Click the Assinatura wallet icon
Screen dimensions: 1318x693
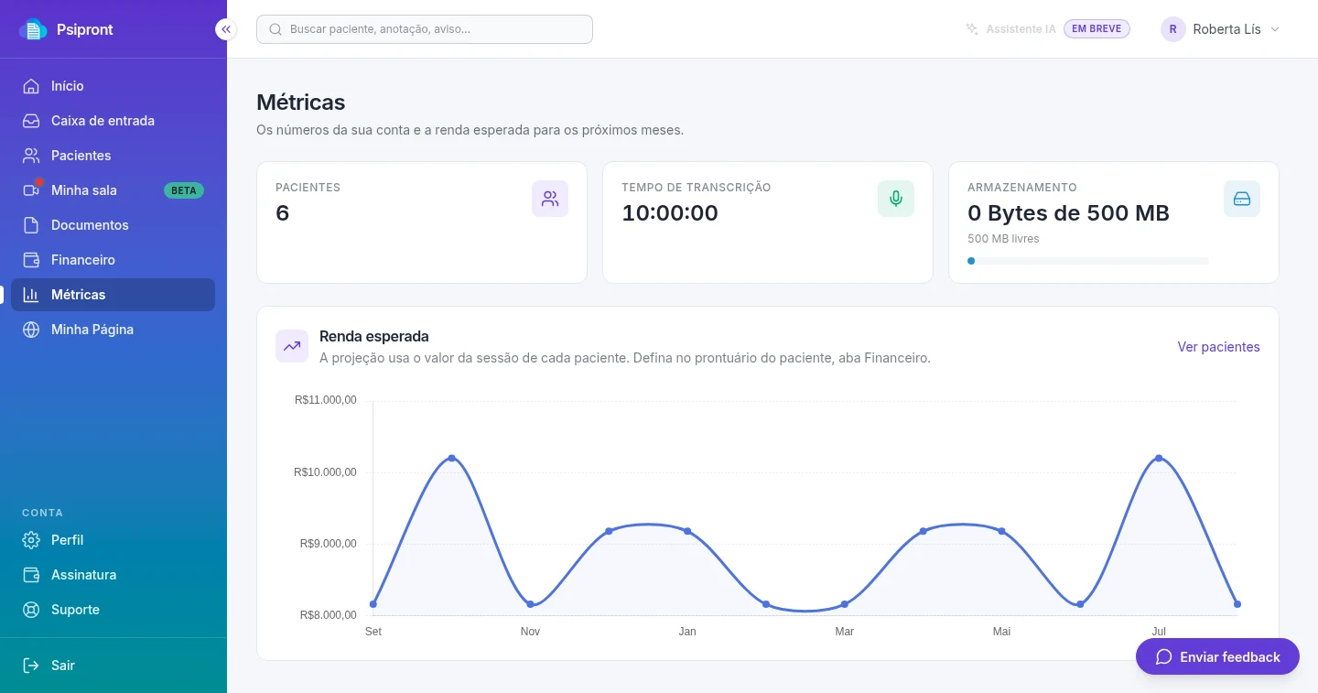pos(31,575)
